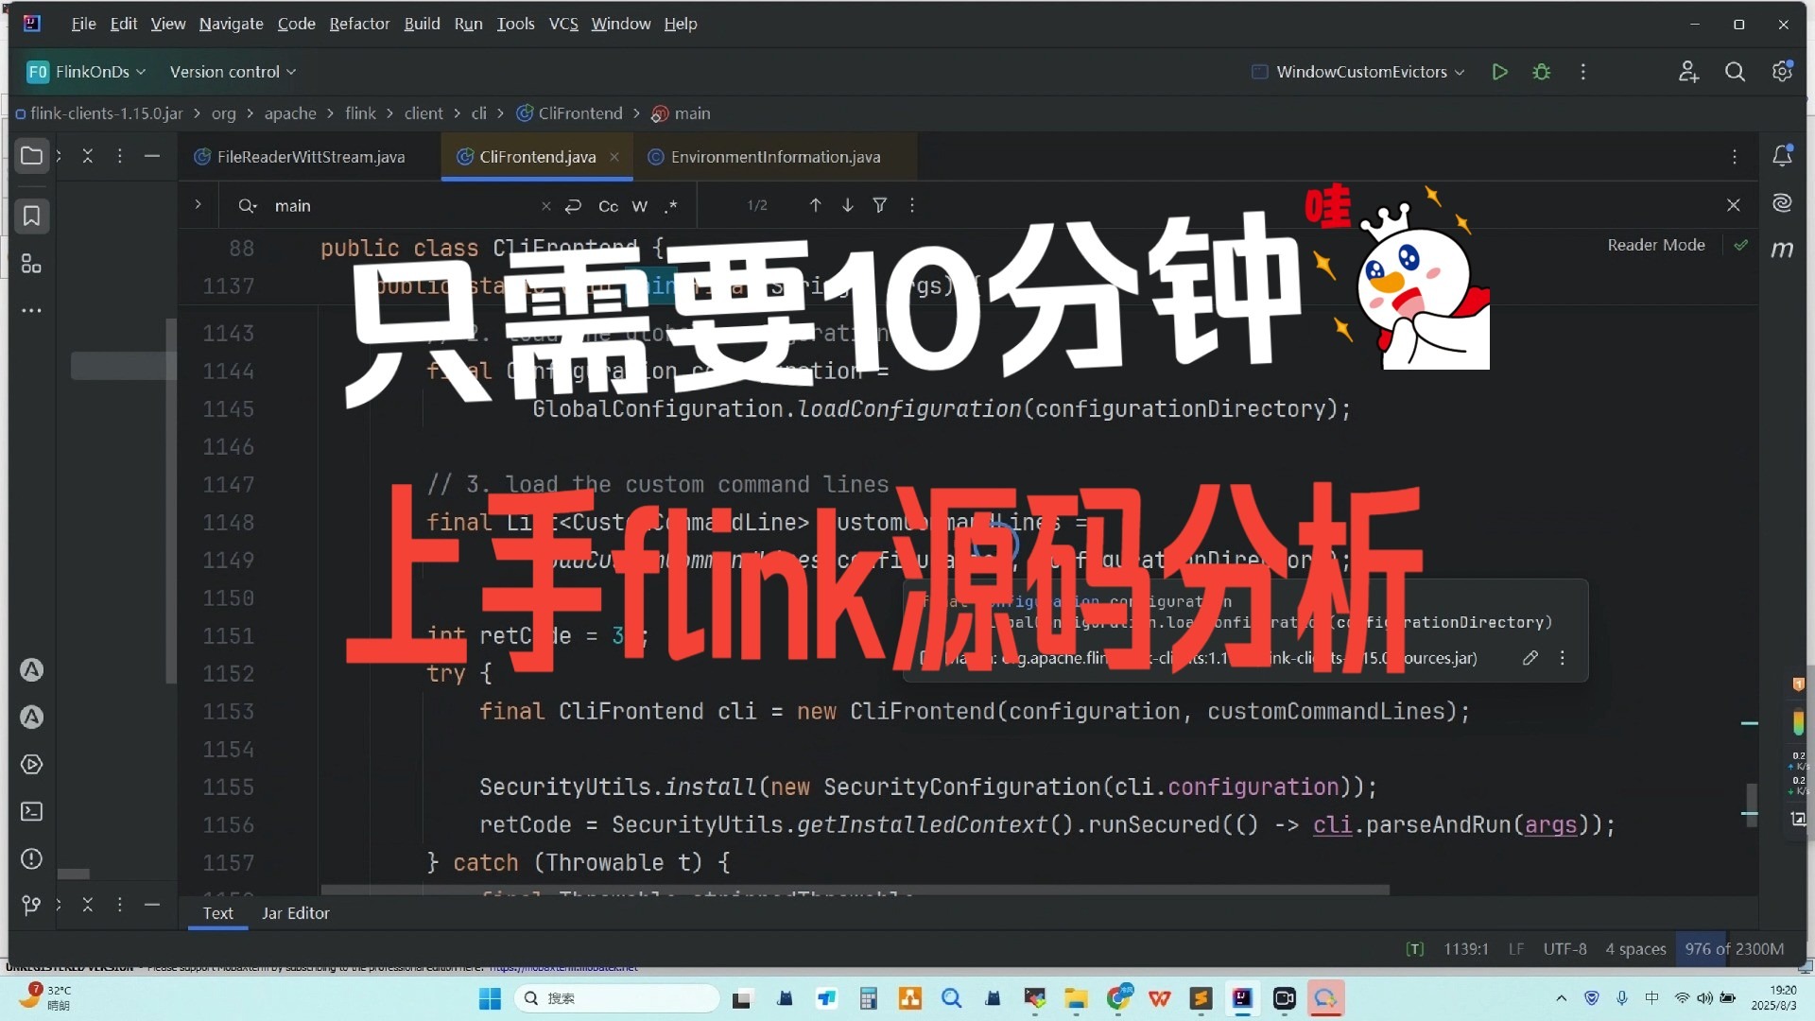Image resolution: width=1815 pixels, height=1021 pixels.
Task: Open Notifications bell panel
Action: tap(1782, 156)
